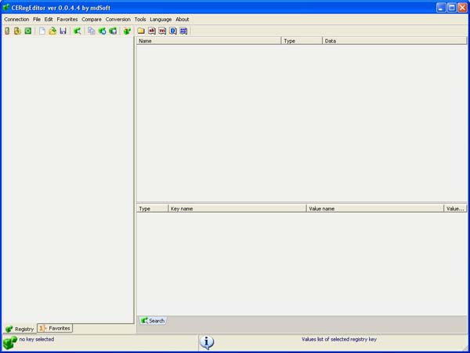Open the Conversion menu
The width and height of the screenshot is (470, 353).
(x=118, y=19)
